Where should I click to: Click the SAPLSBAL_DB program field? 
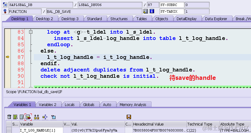41,5
